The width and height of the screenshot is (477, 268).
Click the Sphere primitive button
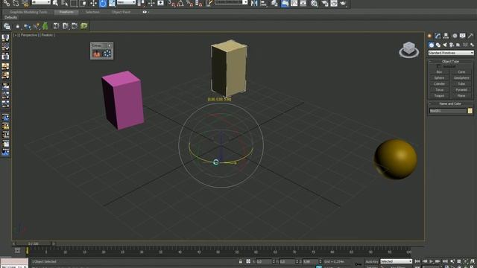point(439,78)
